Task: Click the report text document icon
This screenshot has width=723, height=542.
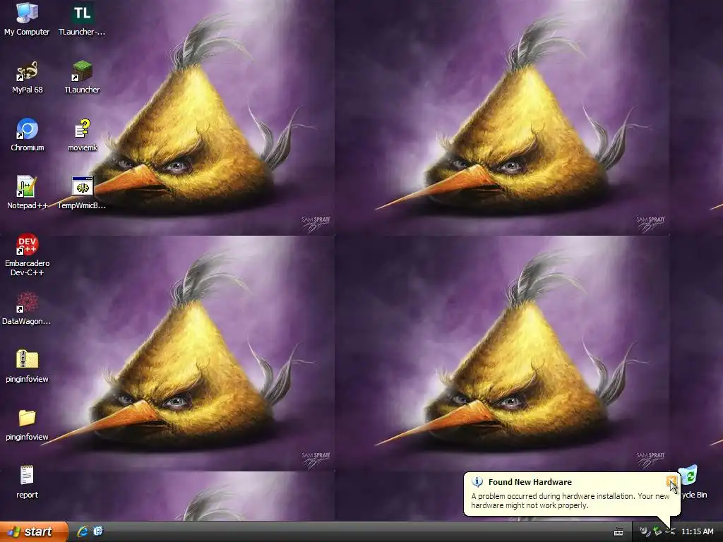Action: coord(27,476)
